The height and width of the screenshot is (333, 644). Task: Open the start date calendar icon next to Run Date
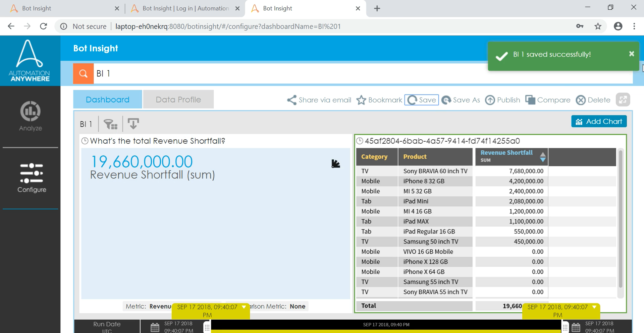pos(155,327)
